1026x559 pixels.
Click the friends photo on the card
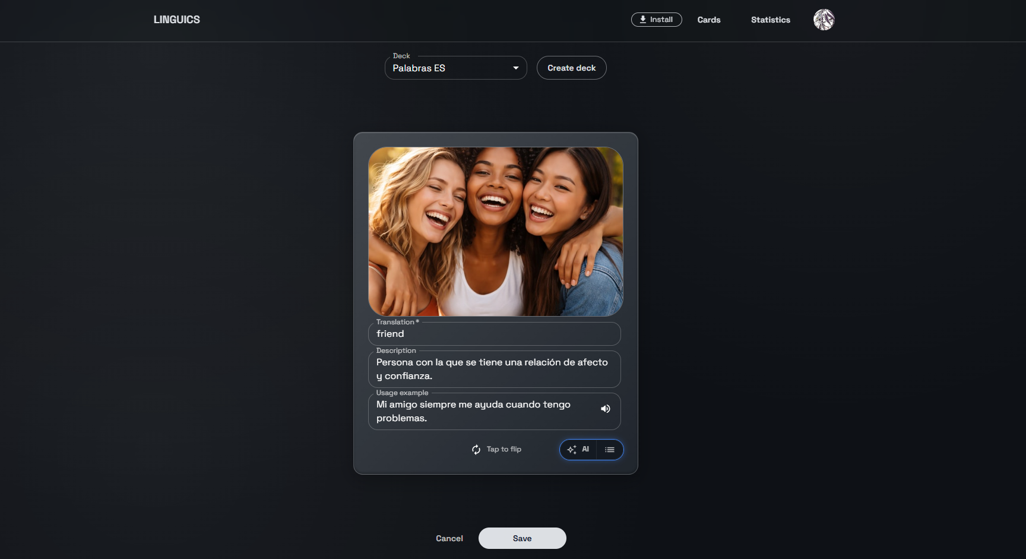(x=495, y=231)
